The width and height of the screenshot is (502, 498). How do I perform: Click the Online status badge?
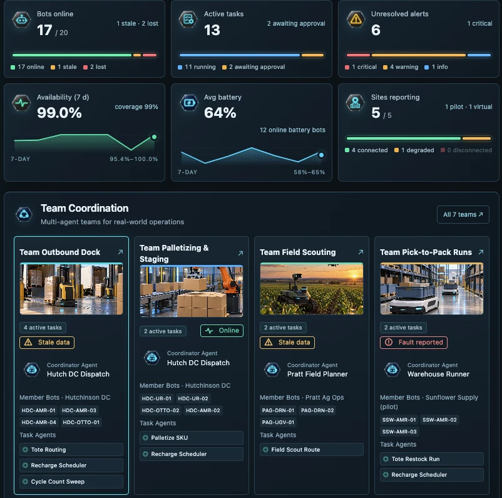pyautogui.click(x=222, y=331)
